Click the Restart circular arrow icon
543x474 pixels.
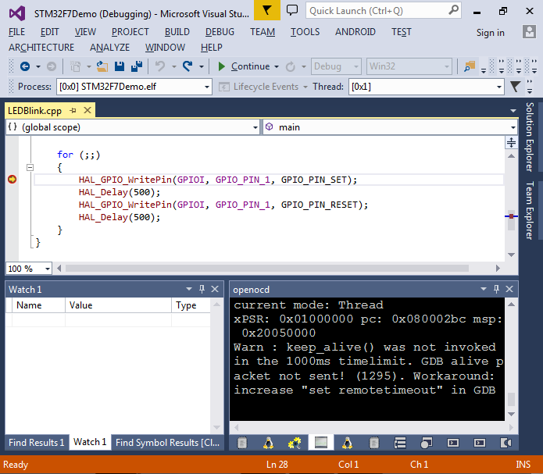pyautogui.click(x=290, y=66)
